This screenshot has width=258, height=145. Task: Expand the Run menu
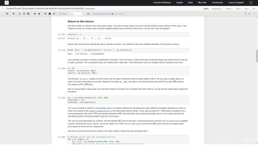[x=247, y=9]
